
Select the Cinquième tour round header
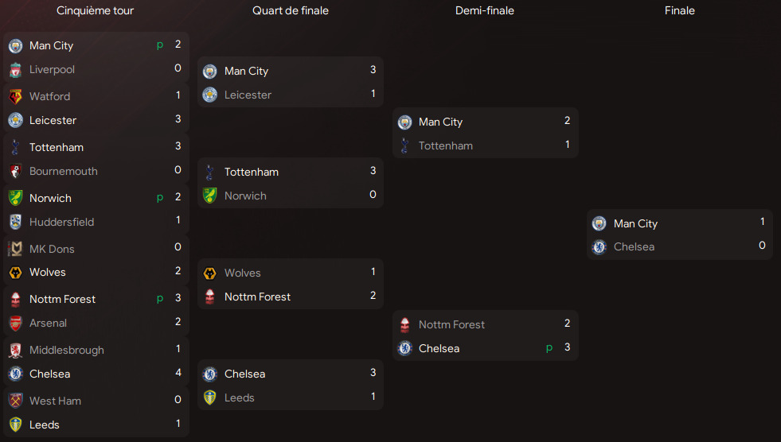pos(96,11)
